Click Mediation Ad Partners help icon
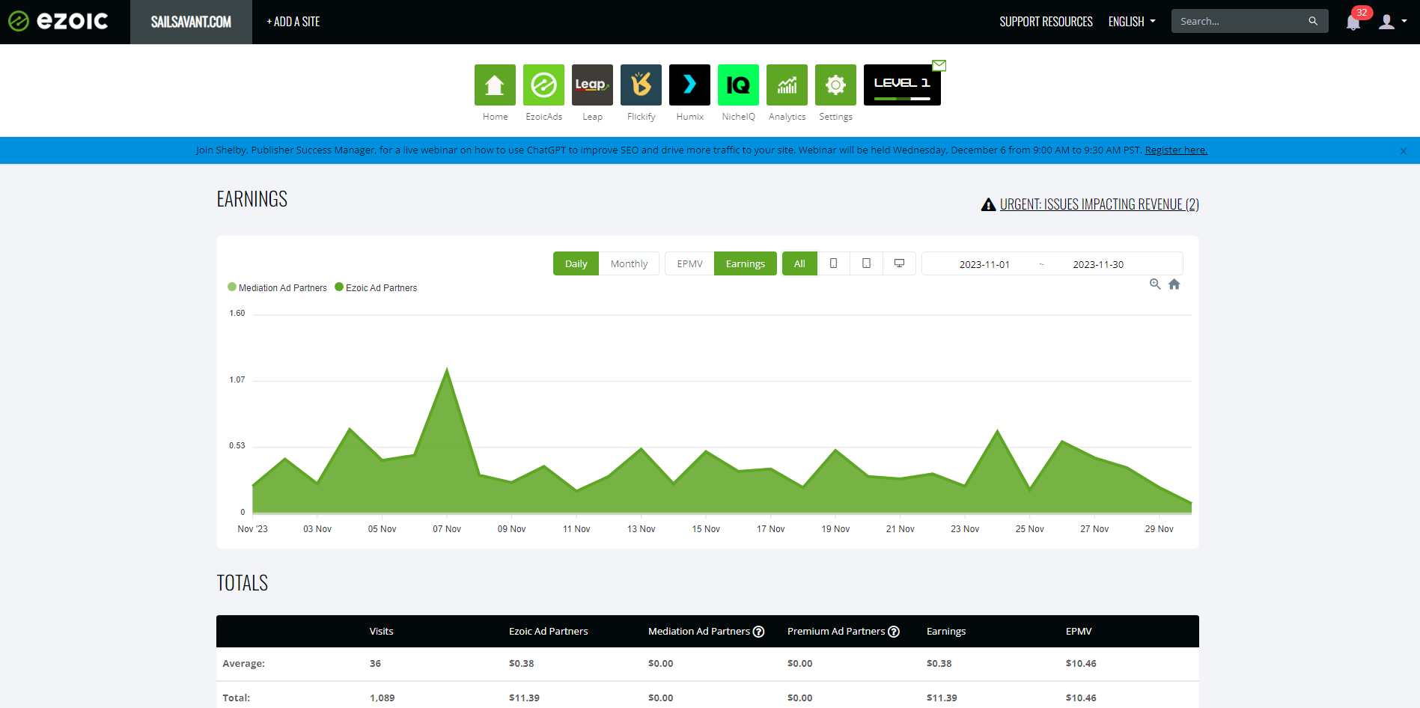 click(x=758, y=632)
